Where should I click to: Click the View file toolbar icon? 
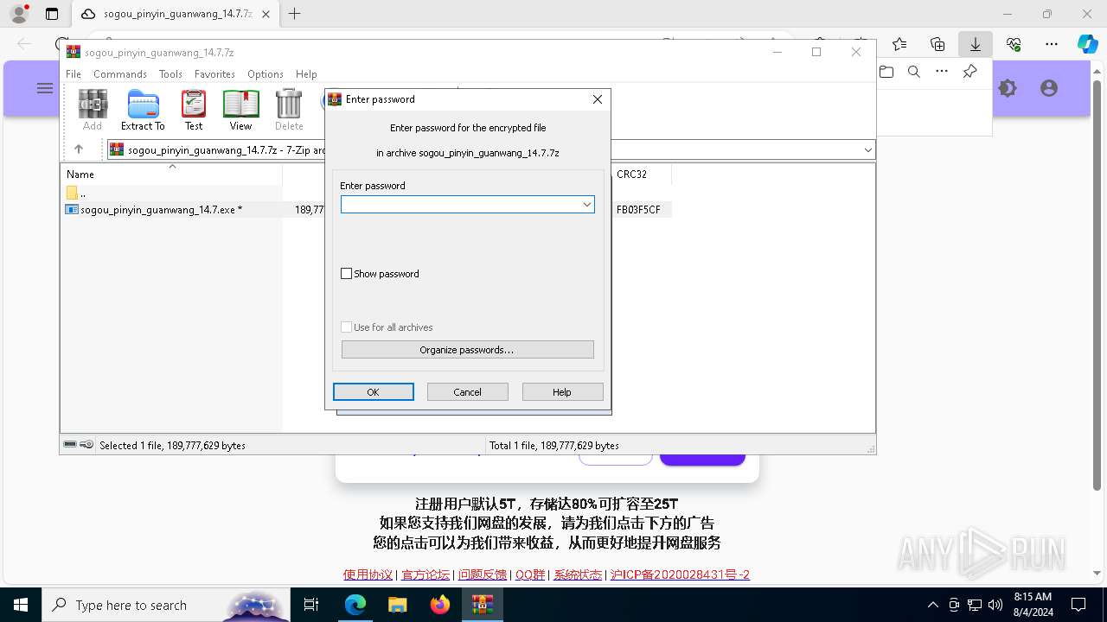(240, 110)
